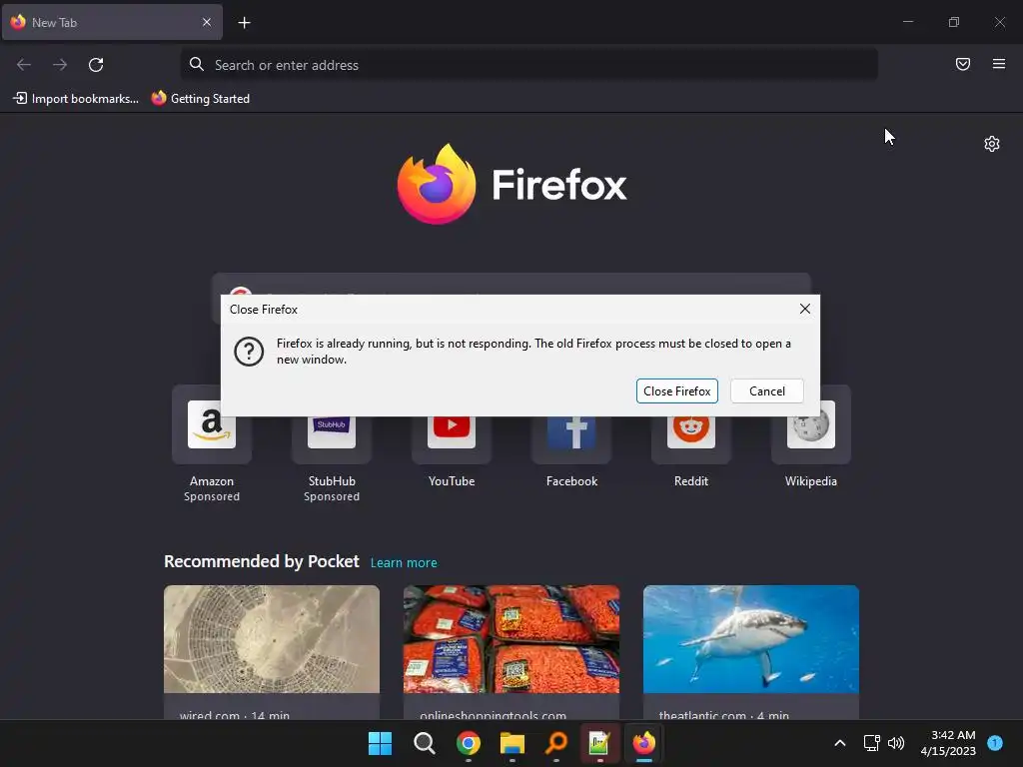Viewport: 1023px width, 767px height.
Task: Open the Reddit shortcut tile
Action: tap(691, 437)
